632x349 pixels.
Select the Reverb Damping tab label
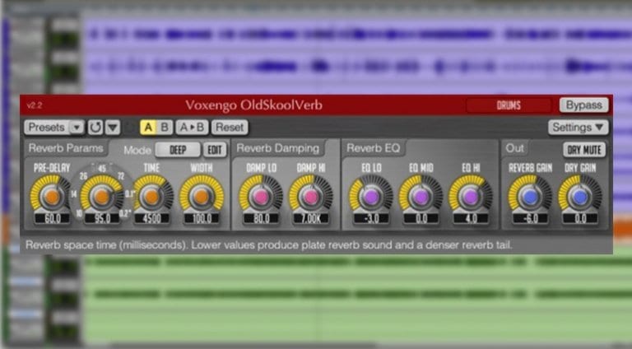point(277,148)
